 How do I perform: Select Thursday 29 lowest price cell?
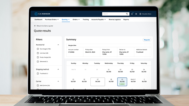coord(122,82)
